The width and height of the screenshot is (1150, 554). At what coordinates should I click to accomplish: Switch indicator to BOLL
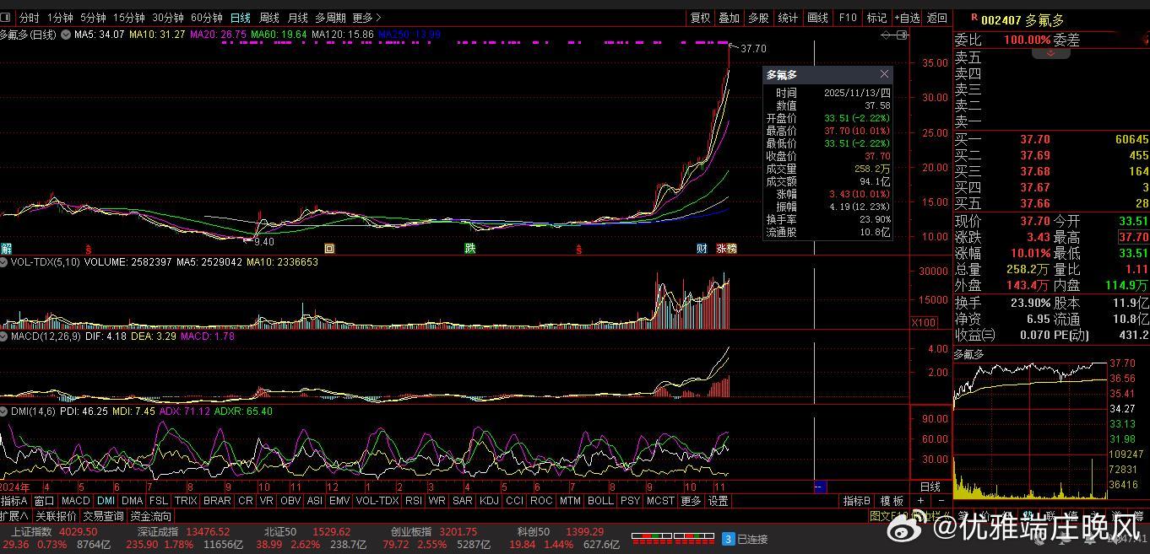(x=600, y=501)
